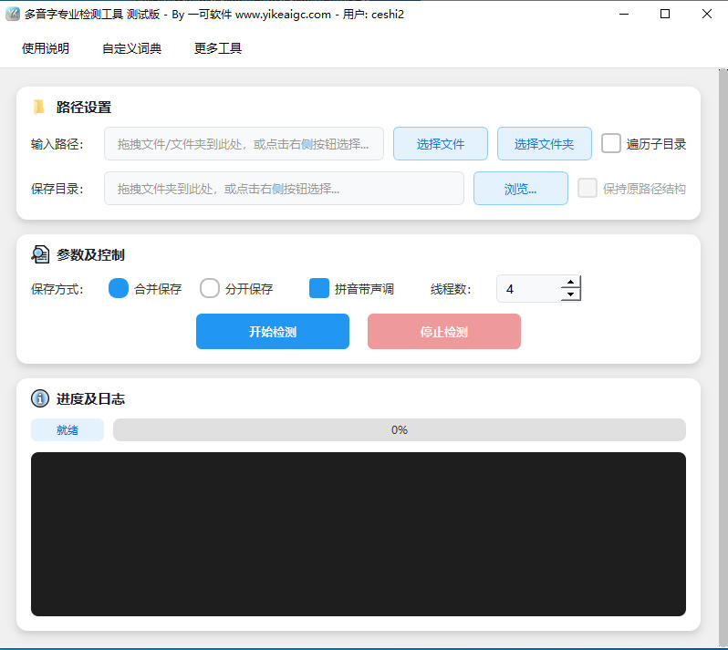Click 浏览... to choose save directory
The height and width of the screenshot is (650, 728).
coord(521,189)
